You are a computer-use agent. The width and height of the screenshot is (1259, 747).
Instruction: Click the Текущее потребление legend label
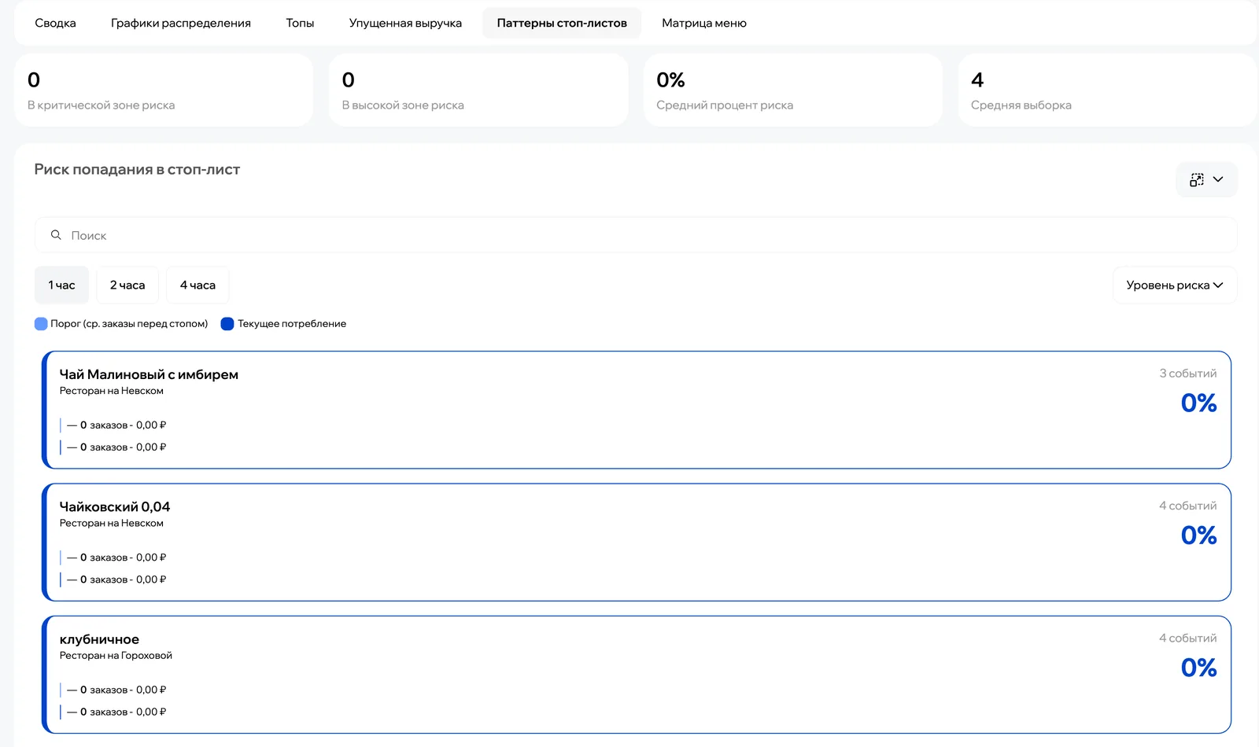tap(292, 324)
